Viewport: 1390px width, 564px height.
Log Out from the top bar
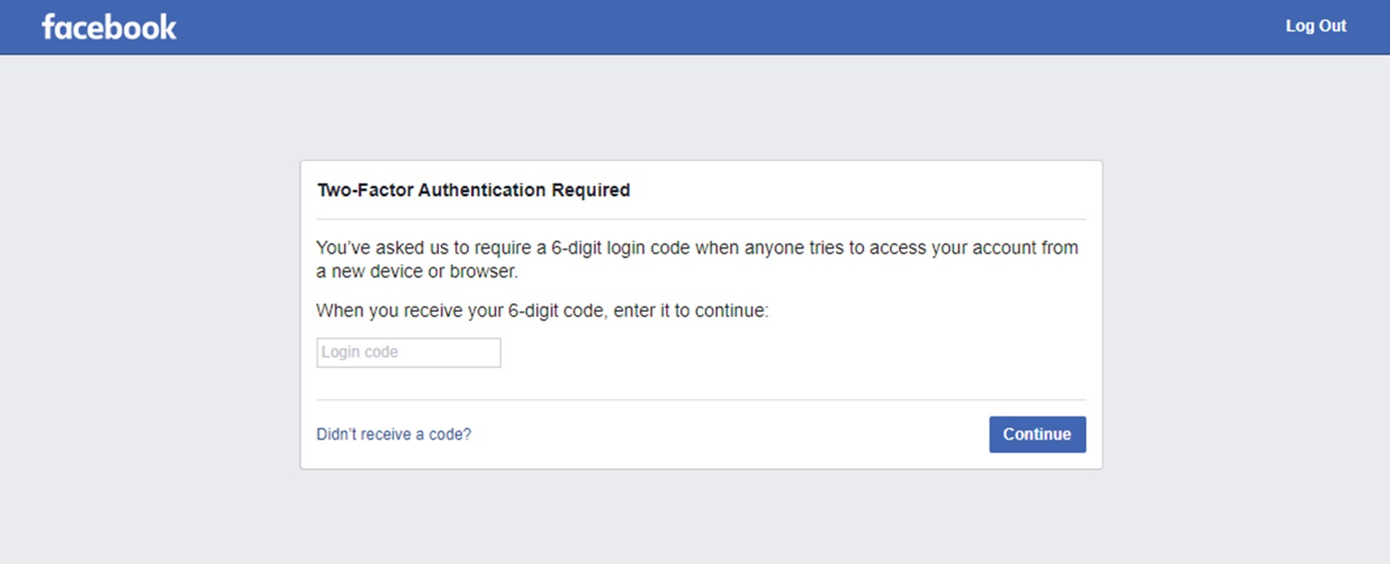coord(1316,26)
